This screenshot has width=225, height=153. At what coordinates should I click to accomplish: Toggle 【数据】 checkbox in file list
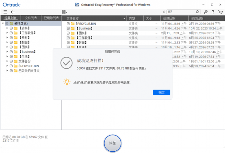pyautogui.click(x=68, y=42)
